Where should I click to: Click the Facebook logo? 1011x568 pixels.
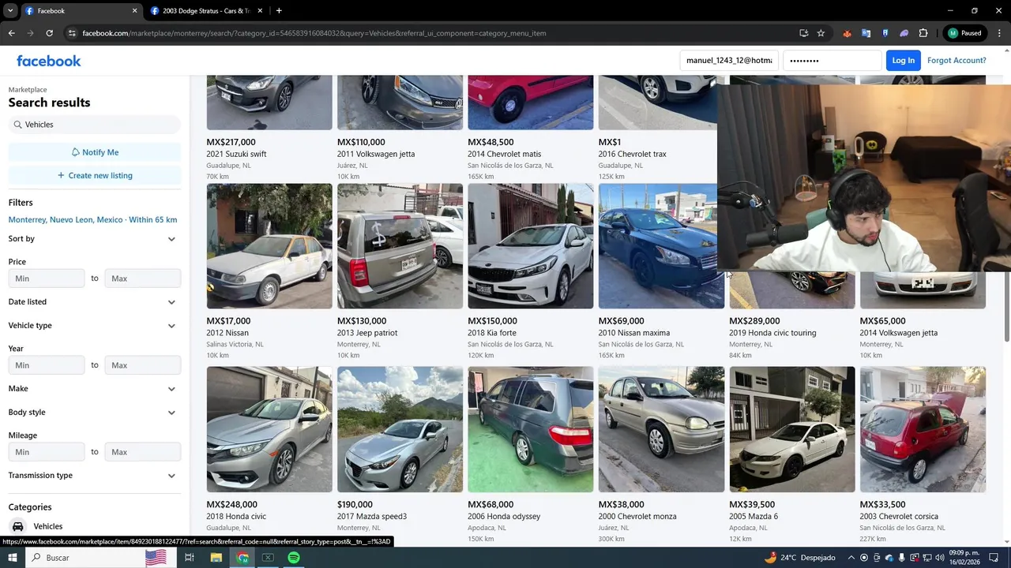click(x=49, y=61)
